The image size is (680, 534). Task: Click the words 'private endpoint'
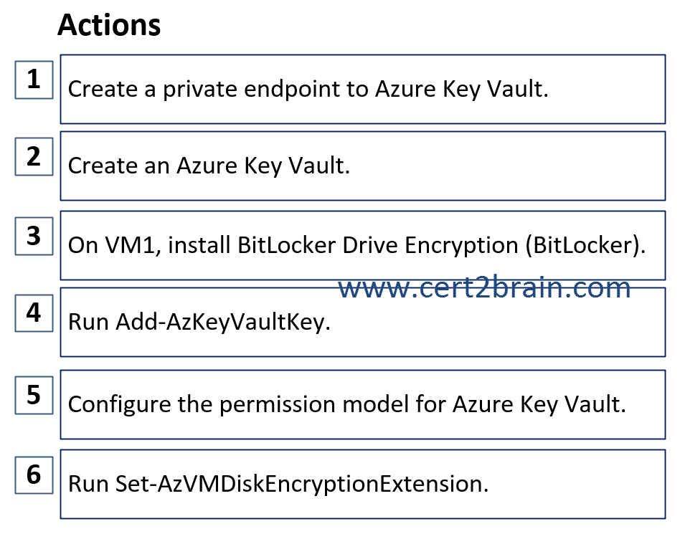pos(261,90)
